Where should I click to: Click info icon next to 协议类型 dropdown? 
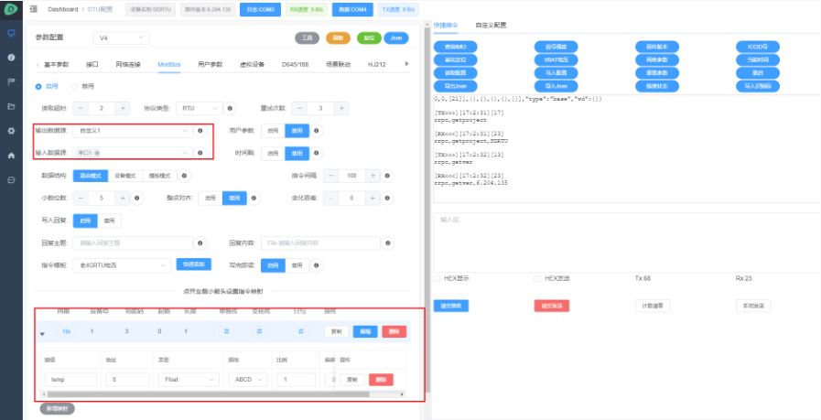tap(230, 107)
